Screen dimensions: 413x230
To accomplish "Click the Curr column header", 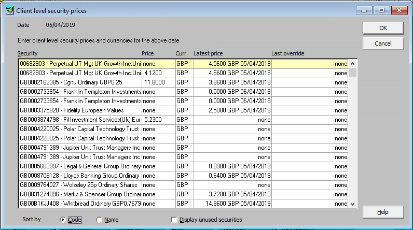I will coord(181,54).
